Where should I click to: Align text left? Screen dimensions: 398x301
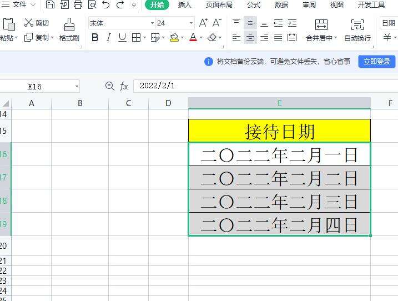(236, 38)
